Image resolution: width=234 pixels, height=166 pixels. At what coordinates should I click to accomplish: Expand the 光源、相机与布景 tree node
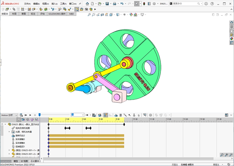pyautogui.click(x=9, y=132)
